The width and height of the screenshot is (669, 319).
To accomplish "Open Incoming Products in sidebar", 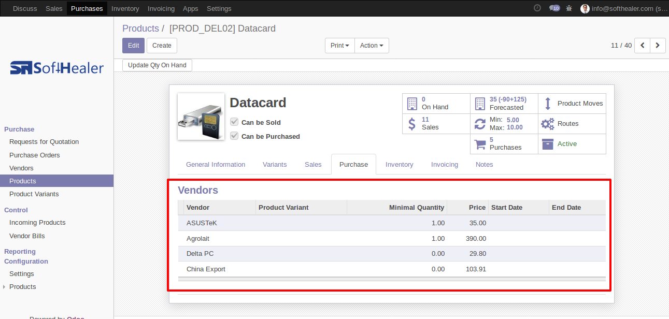I will pyautogui.click(x=37, y=223).
